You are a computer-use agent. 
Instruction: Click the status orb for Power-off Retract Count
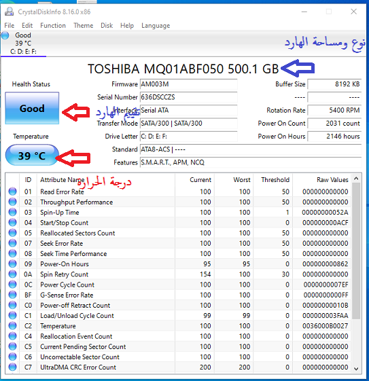click(12, 305)
